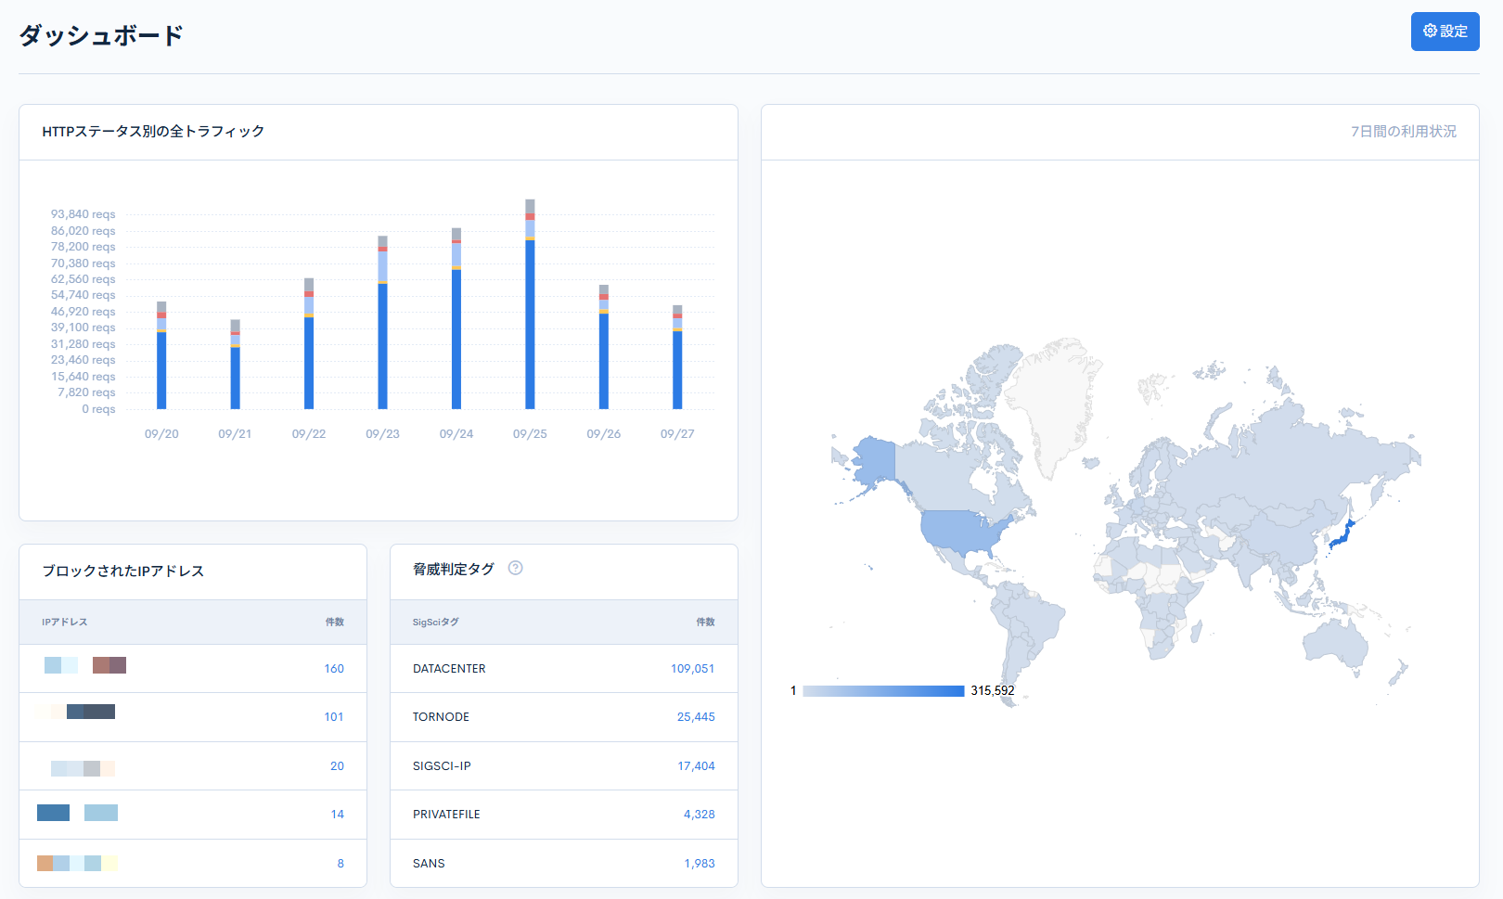This screenshot has height=899, width=1503.
Task: Open the SANS count 1,983
Action: (700, 864)
